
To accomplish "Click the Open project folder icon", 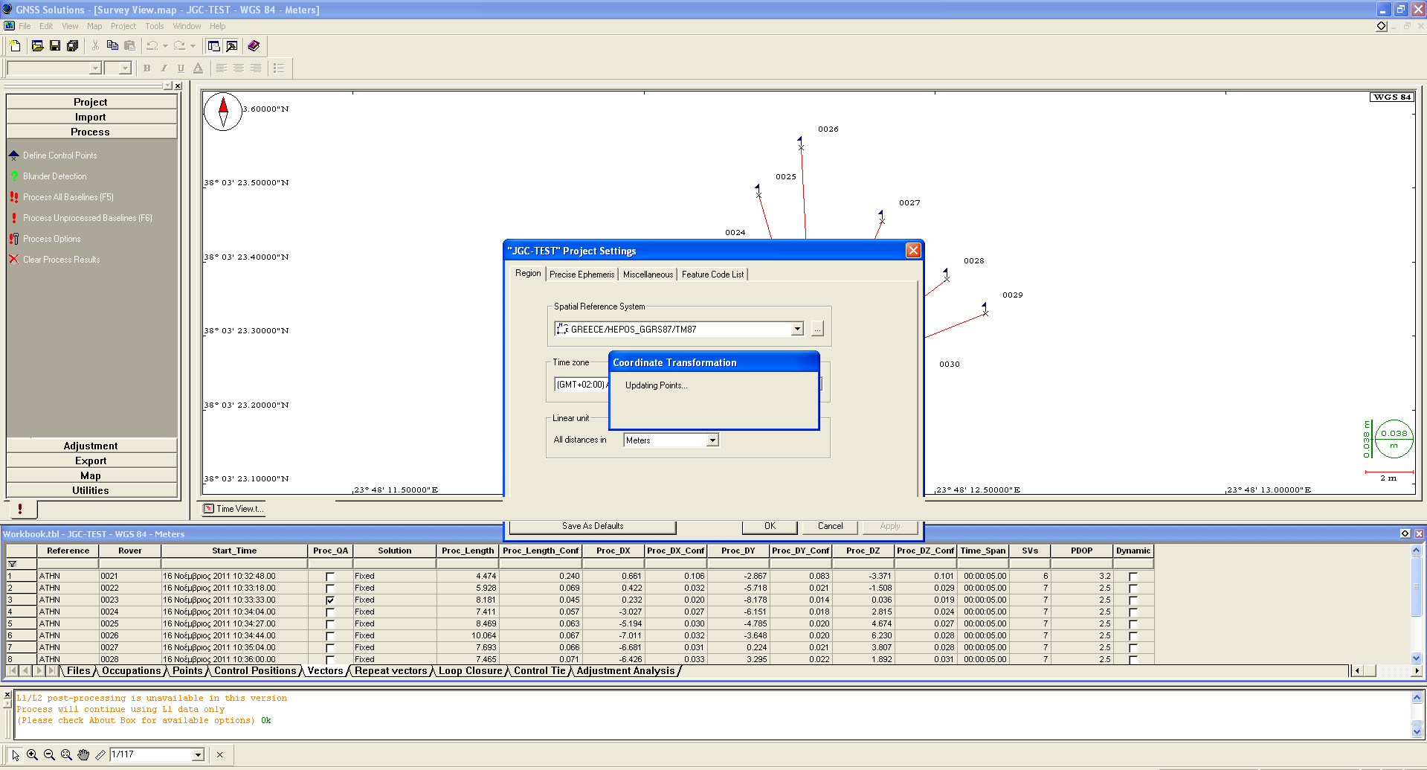I will [x=37, y=46].
